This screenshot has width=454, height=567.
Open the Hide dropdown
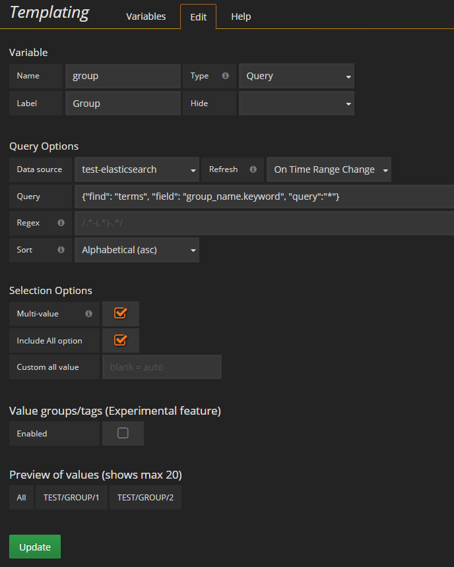tap(296, 103)
